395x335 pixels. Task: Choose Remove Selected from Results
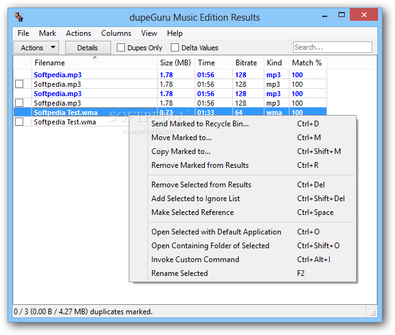click(x=242, y=185)
